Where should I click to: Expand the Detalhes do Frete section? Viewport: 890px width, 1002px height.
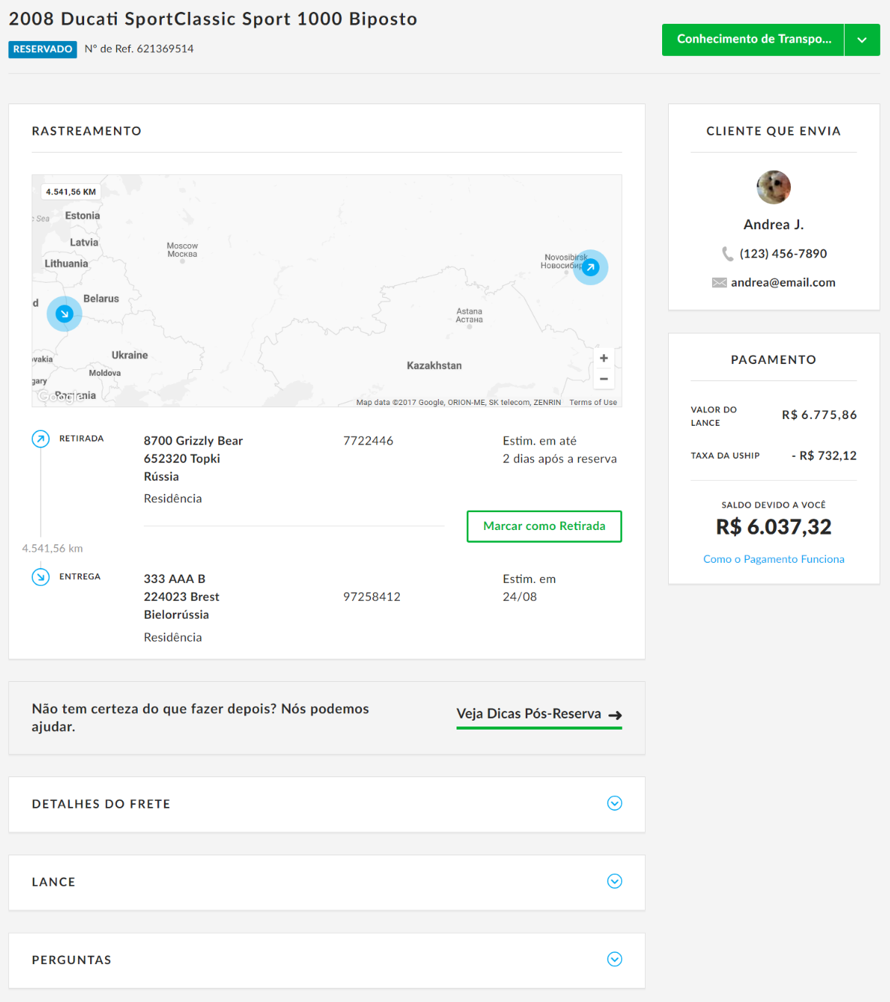click(x=614, y=803)
